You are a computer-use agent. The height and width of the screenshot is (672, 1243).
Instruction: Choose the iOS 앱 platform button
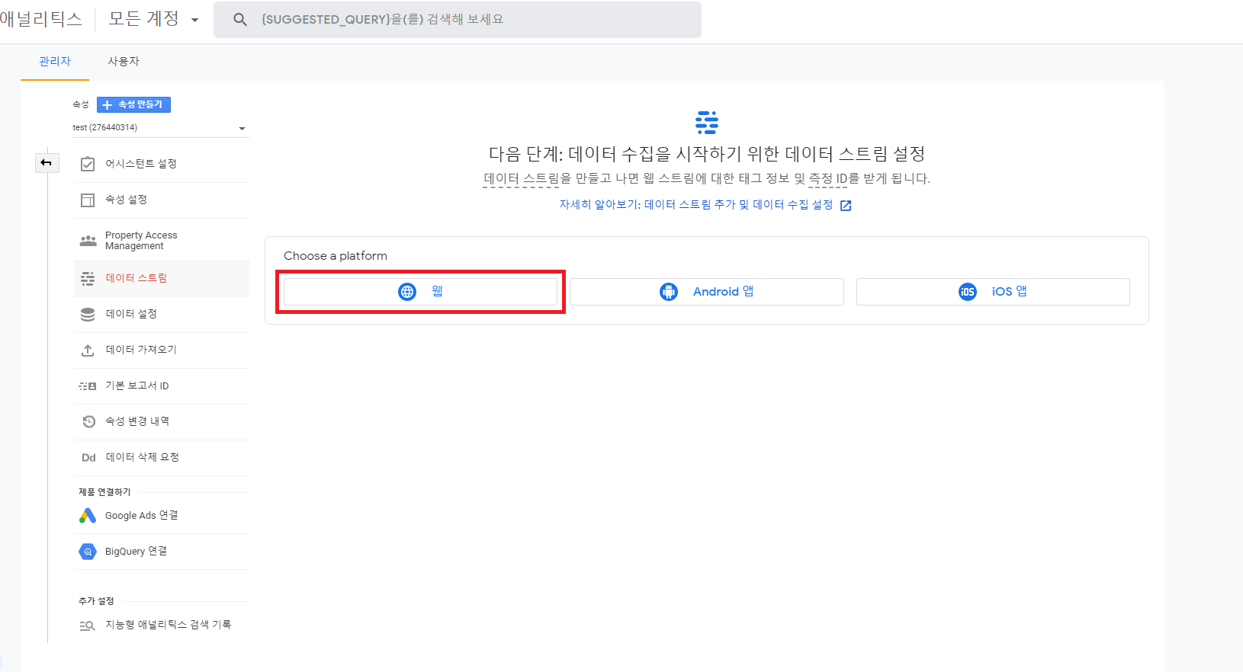(993, 292)
